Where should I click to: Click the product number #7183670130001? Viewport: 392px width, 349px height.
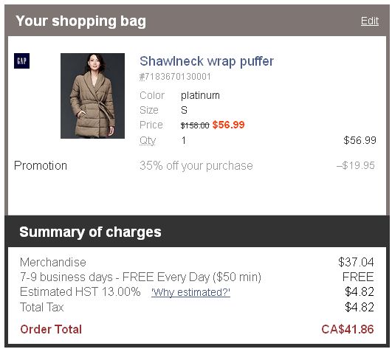tap(175, 77)
